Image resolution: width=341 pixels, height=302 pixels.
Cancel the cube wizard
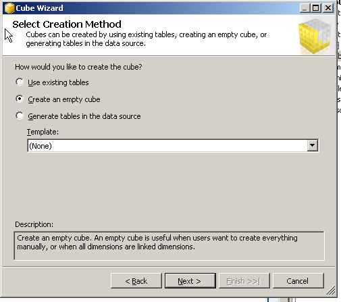click(298, 281)
